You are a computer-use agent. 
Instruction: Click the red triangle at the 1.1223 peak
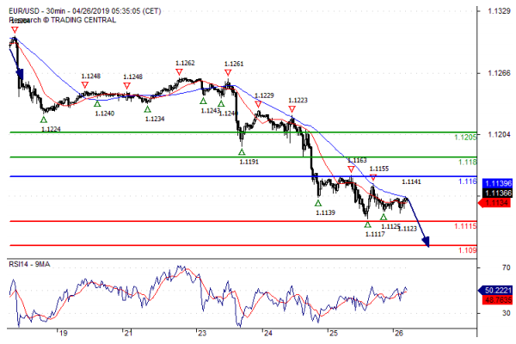(x=292, y=109)
